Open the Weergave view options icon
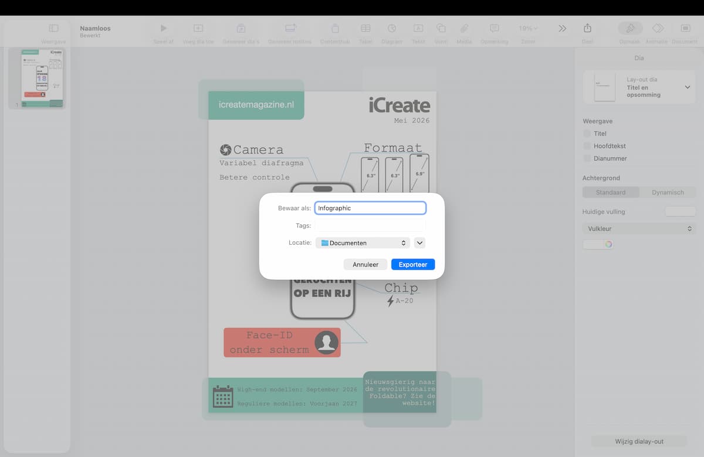Viewport: 704px width, 457px height. 53,28
